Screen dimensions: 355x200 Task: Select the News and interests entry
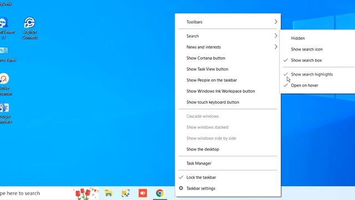[228, 47]
